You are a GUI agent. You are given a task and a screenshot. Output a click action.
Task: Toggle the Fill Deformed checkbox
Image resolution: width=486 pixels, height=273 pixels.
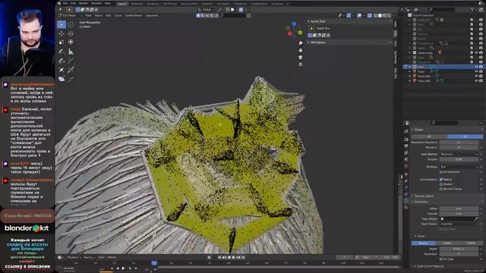(x=441, y=172)
